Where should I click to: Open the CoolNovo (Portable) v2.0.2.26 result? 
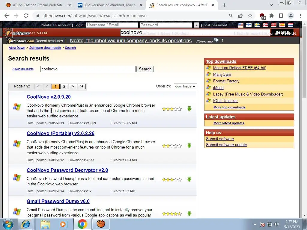click(x=61, y=133)
